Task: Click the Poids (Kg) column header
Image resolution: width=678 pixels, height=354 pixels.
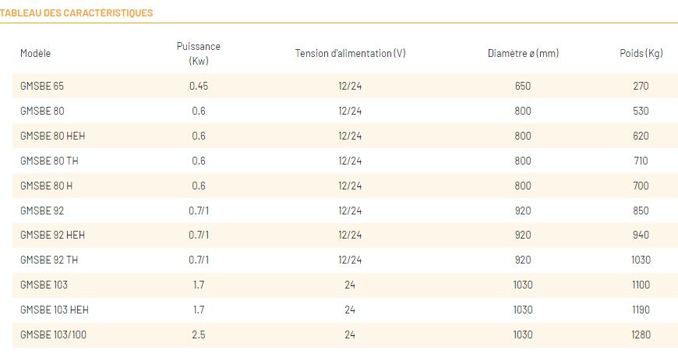Action: 641,53
